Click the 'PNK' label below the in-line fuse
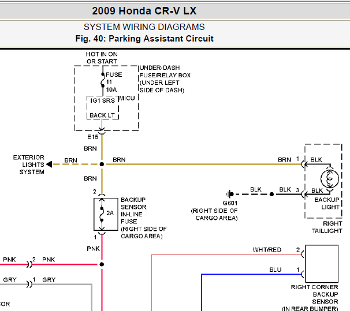 (93, 249)
